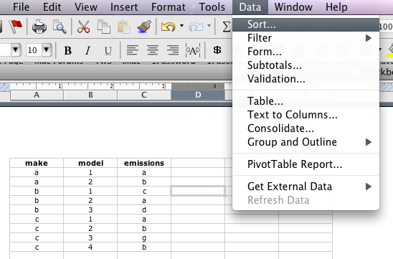The width and height of the screenshot is (393, 259).
Task: Click the 'model' header cell
Action: click(x=90, y=164)
